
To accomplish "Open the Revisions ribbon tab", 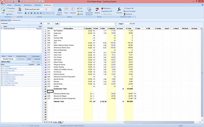I will pyautogui.click(x=38, y=5).
